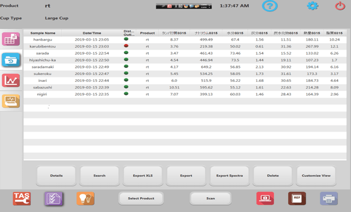Open the help question mark icon

[270, 7]
